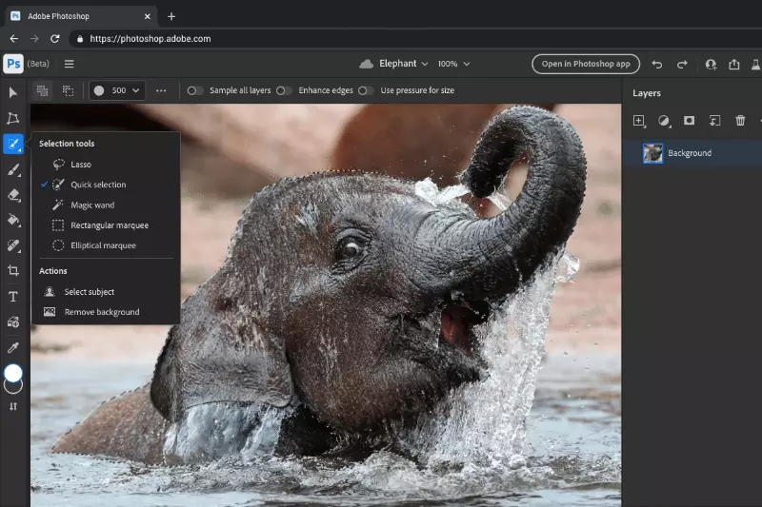
Task: Click the Undo arrow in the header
Action: coord(657,64)
